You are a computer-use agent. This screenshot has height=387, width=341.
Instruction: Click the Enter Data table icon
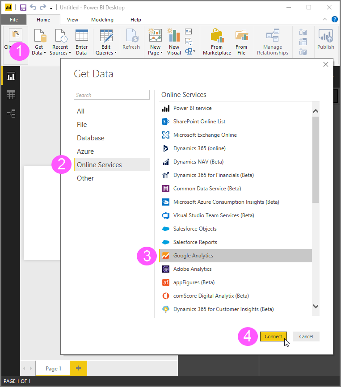click(82, 35)
